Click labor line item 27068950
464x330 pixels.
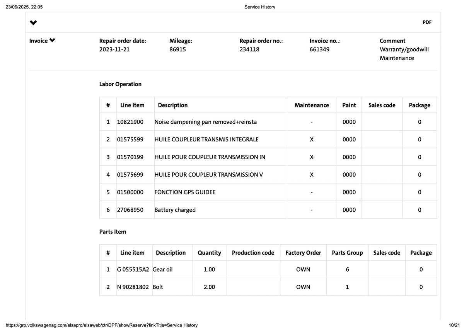click(x=130, y=210)
